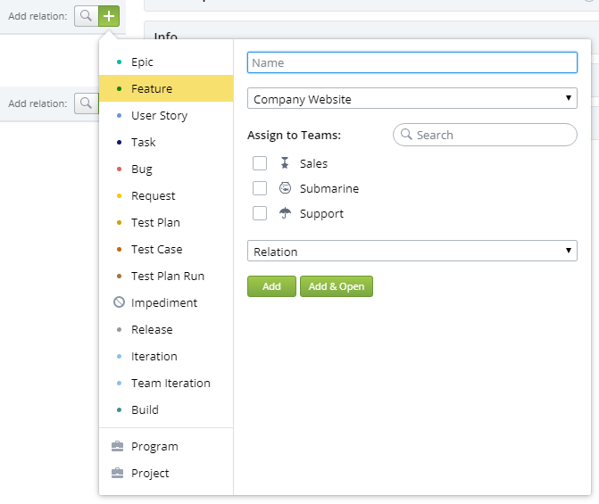Select Task entity type
599x504 pixels.
pyautogui.click(x=166, y=142)
